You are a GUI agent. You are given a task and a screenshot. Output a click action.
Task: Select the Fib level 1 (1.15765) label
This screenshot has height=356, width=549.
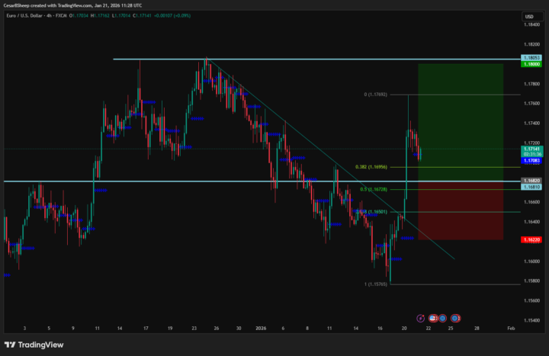pyautogui.click(x=375, y=284)
